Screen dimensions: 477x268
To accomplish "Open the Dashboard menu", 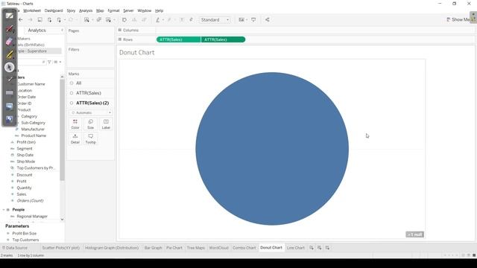I will click(54, 10).
